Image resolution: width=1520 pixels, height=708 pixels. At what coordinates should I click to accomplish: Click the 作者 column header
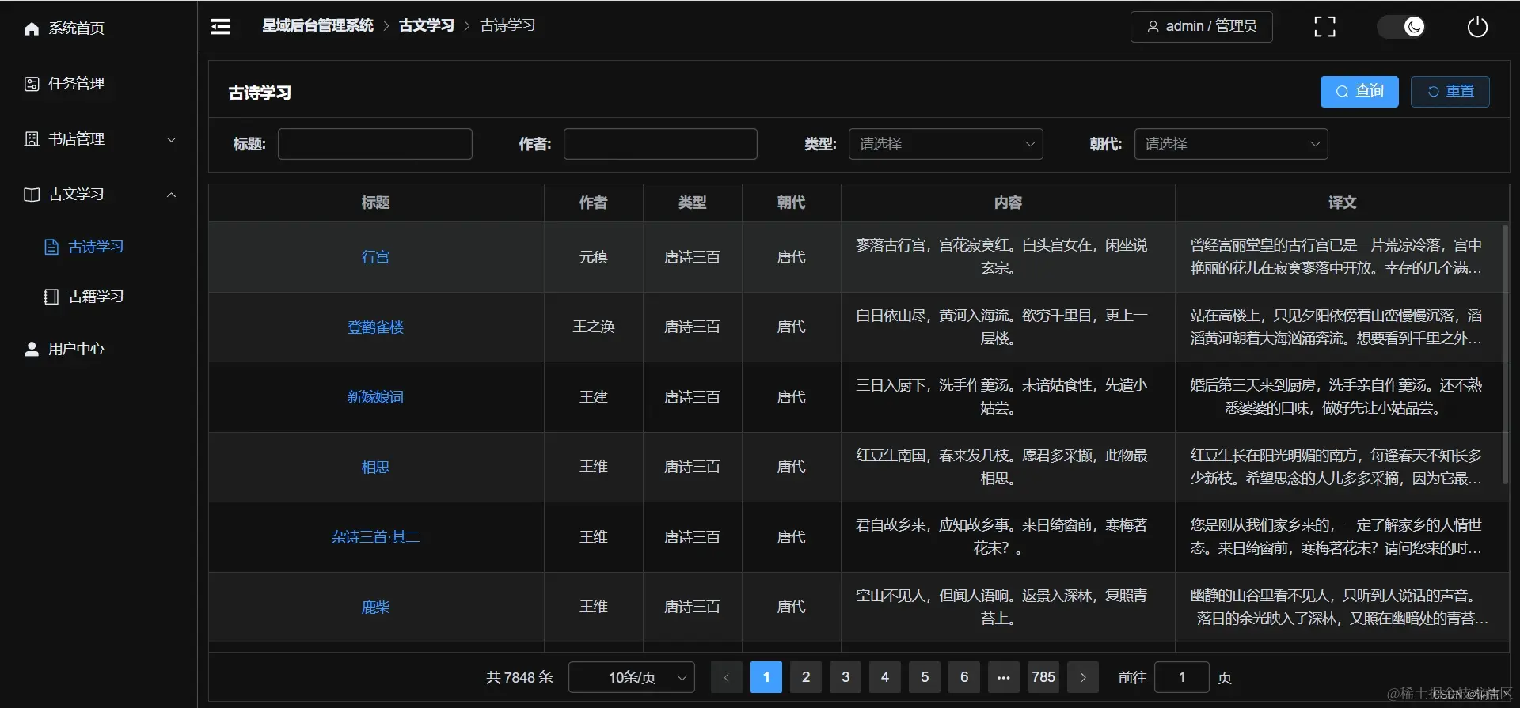point(593,203)
